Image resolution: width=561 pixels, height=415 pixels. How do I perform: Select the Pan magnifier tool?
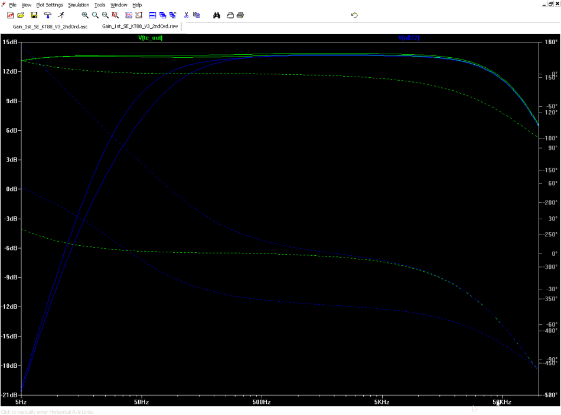tap(95, 15)
